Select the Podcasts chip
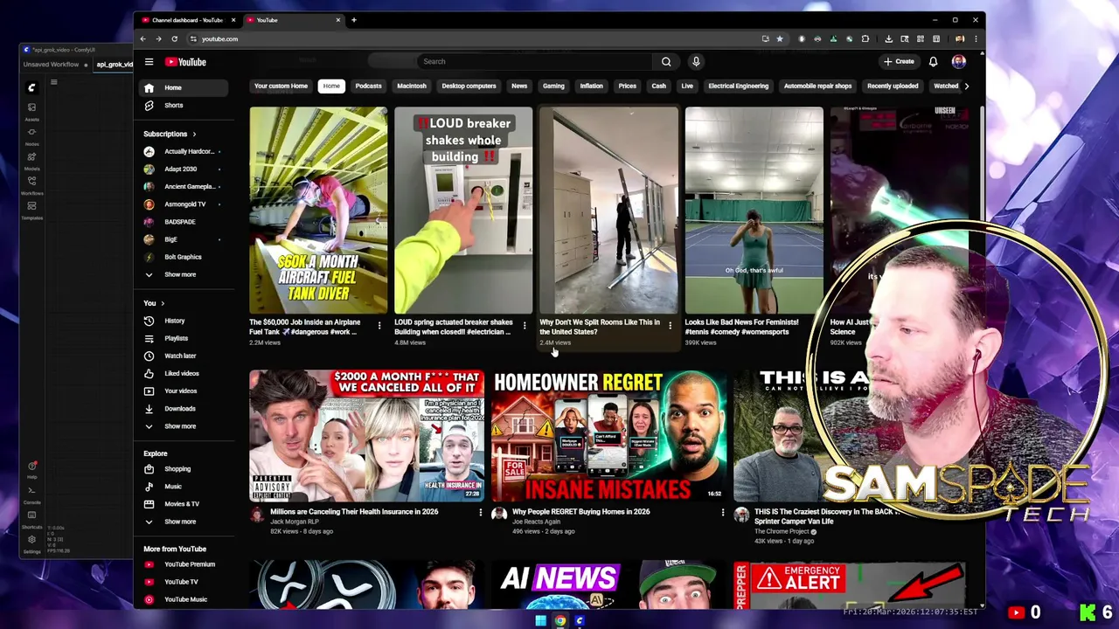The height and width of the screenshot is (629, 1119). coord(368,86)
